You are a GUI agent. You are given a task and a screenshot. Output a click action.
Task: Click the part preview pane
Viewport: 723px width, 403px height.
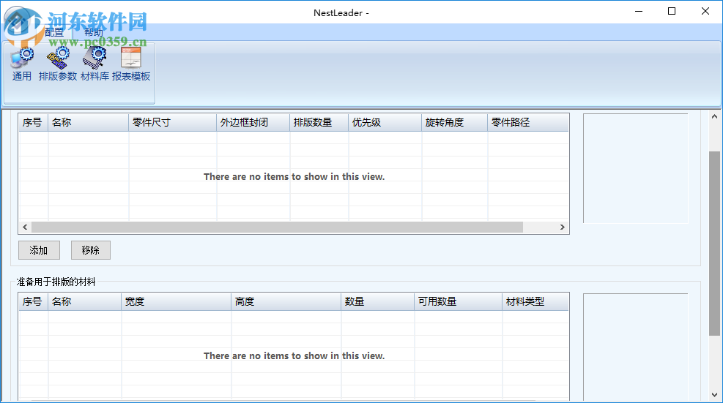pos(635,168)
